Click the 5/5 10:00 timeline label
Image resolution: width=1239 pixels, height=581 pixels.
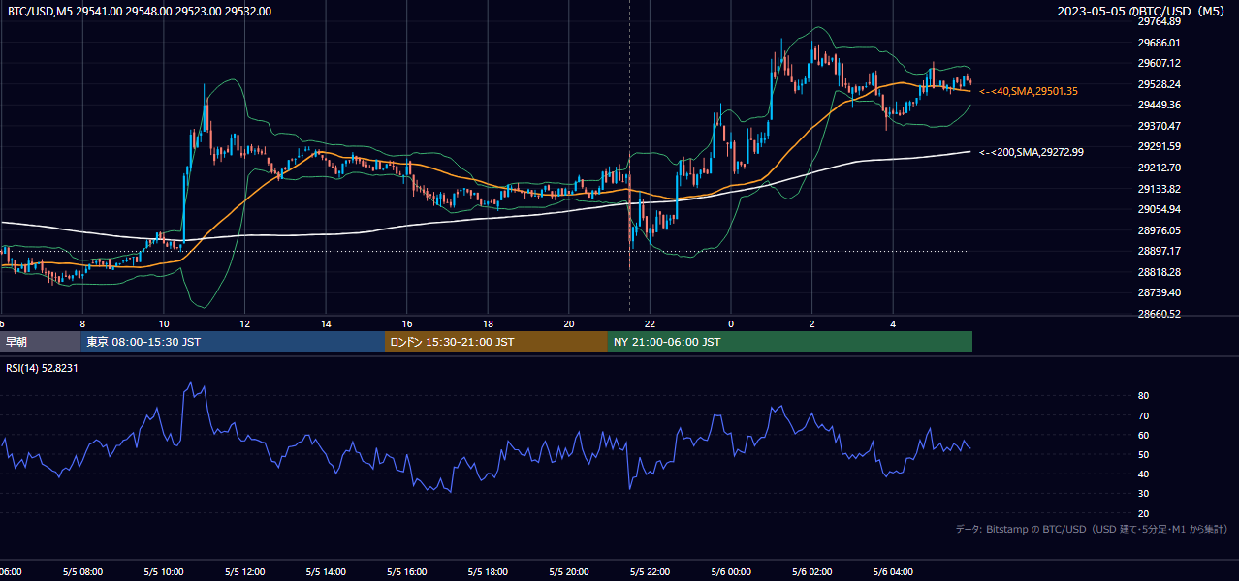click(164, 572)
